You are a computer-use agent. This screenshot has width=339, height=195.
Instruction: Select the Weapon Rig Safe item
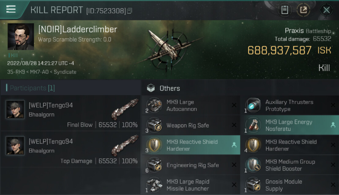191,125
